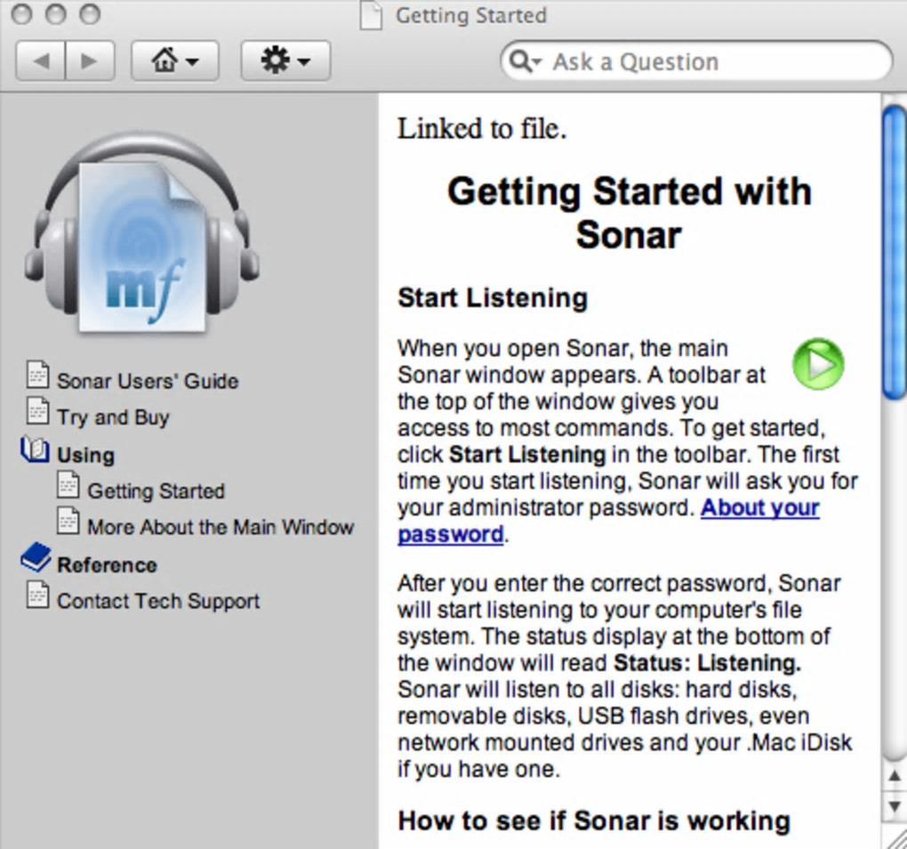Select the Reference section heading
Screen dimensions: 907x849
pyautogui.click(x=107, y=565)
